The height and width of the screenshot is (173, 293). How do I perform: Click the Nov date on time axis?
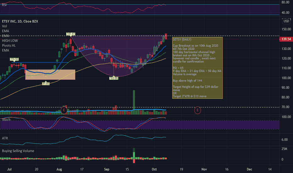pos(204,169)
